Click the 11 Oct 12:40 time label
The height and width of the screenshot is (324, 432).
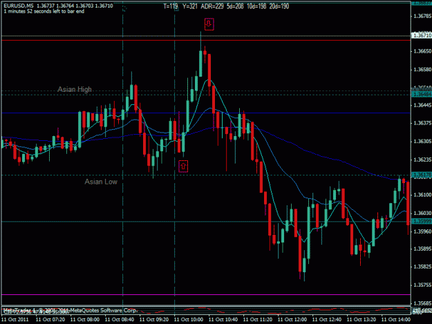click(x=327, y=320)
